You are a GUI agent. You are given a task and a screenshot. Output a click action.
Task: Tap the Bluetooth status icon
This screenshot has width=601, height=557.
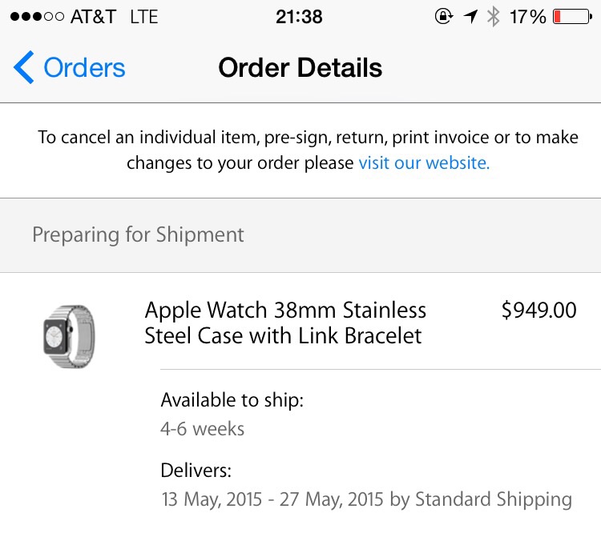coord(494,17)
